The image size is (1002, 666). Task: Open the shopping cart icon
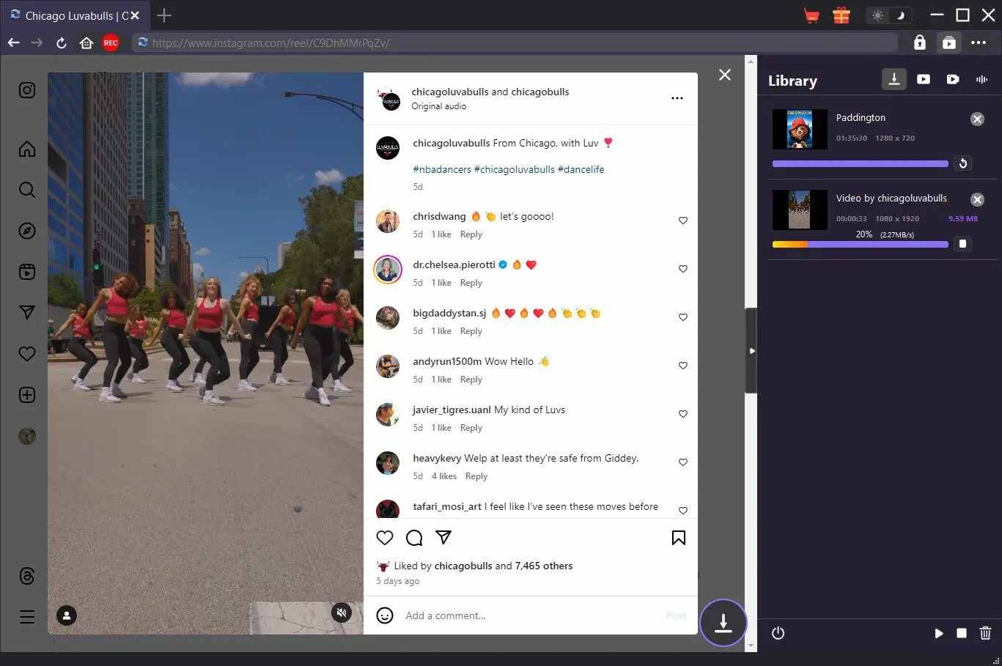tap(811, 15)
